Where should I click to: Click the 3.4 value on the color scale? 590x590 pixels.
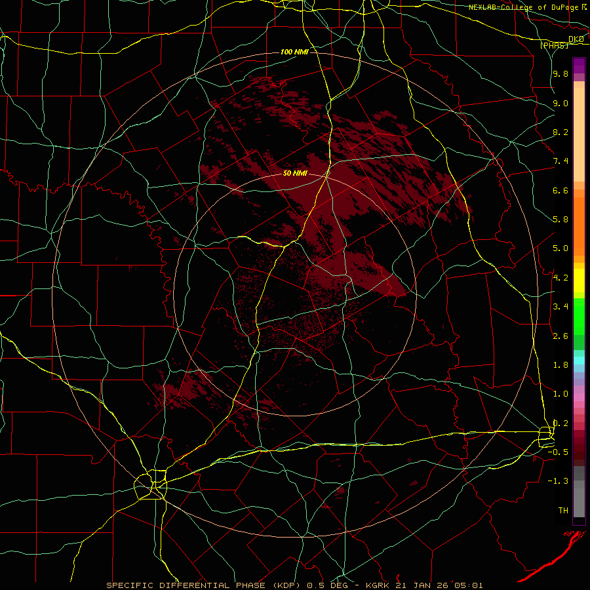click(560, 307)
